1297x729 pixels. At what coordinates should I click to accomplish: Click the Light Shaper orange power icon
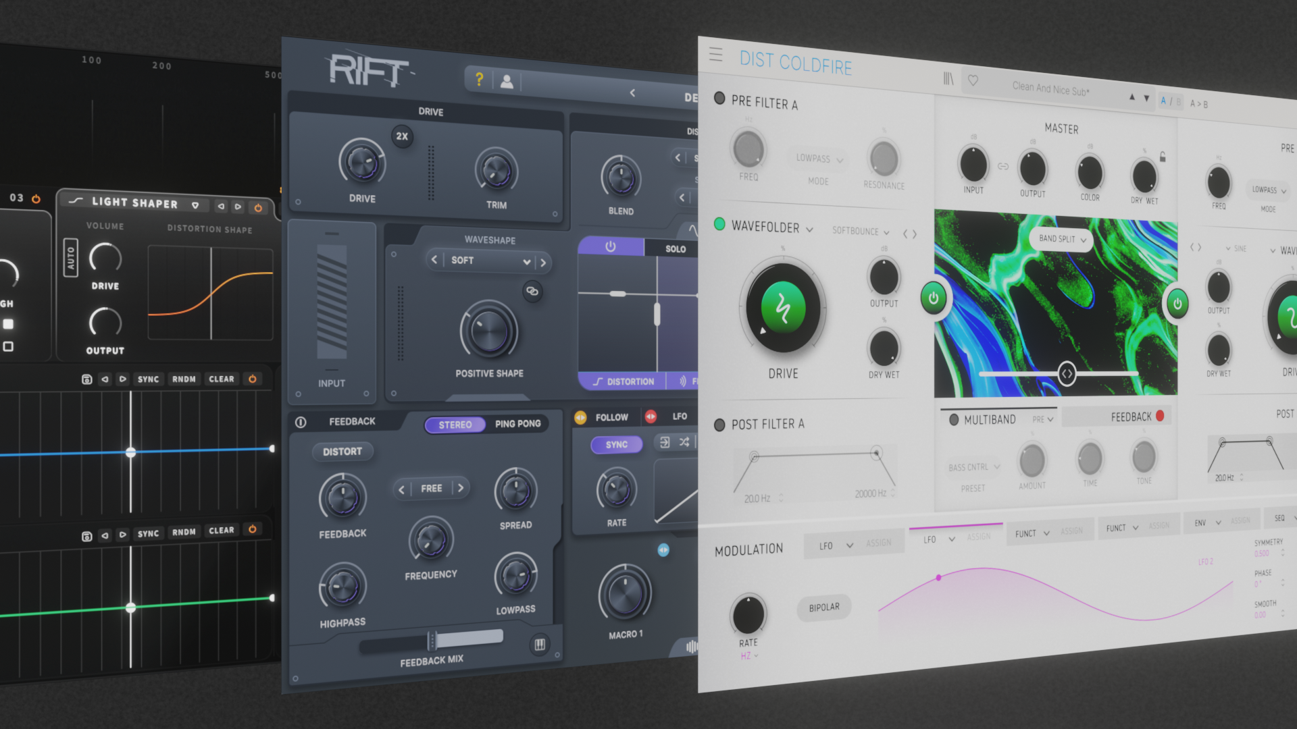(257, 207)
